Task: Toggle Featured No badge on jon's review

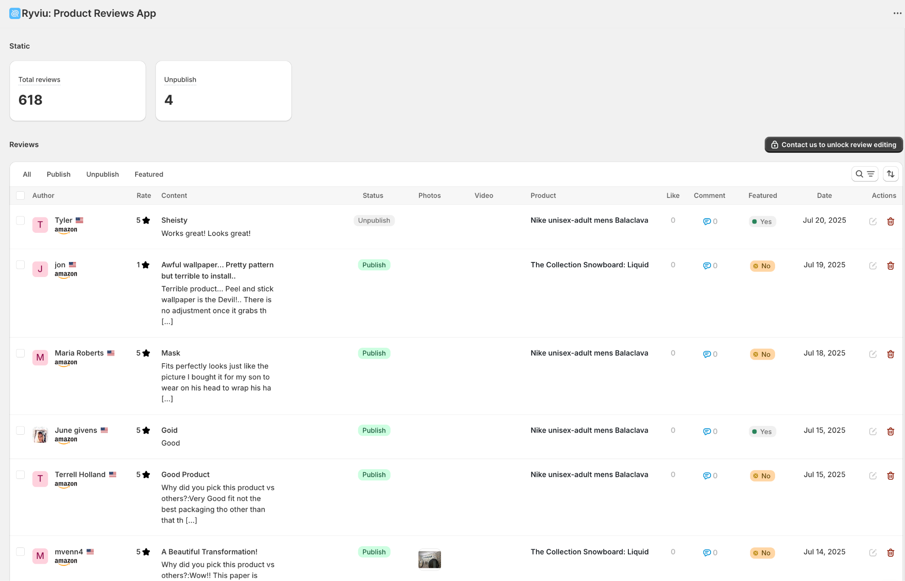Action: click(x=762, y=266)
